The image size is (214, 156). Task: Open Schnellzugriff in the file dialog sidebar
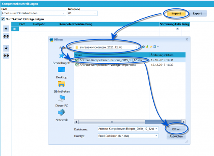pos(62,59)
